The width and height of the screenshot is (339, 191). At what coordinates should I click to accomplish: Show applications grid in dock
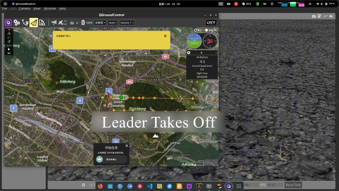pyautogui.click(x=239, y=186)
